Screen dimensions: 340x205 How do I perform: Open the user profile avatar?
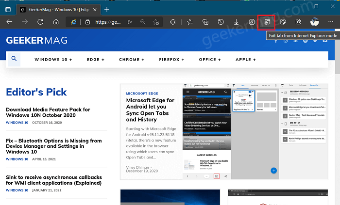point(314,22)
